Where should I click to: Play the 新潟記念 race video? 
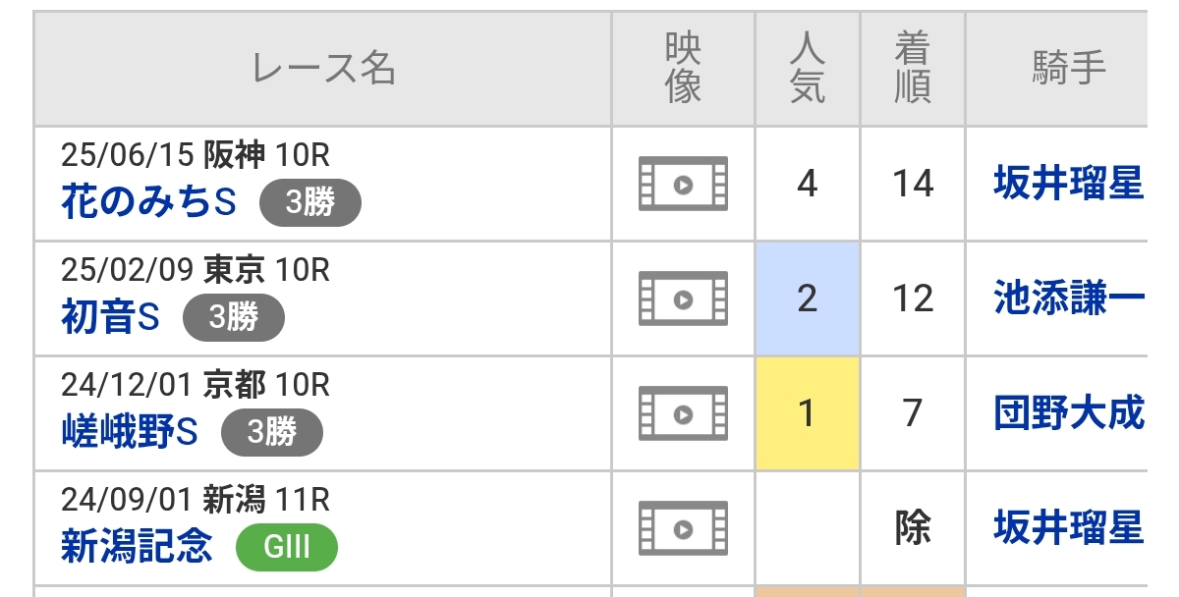[683, 528]
